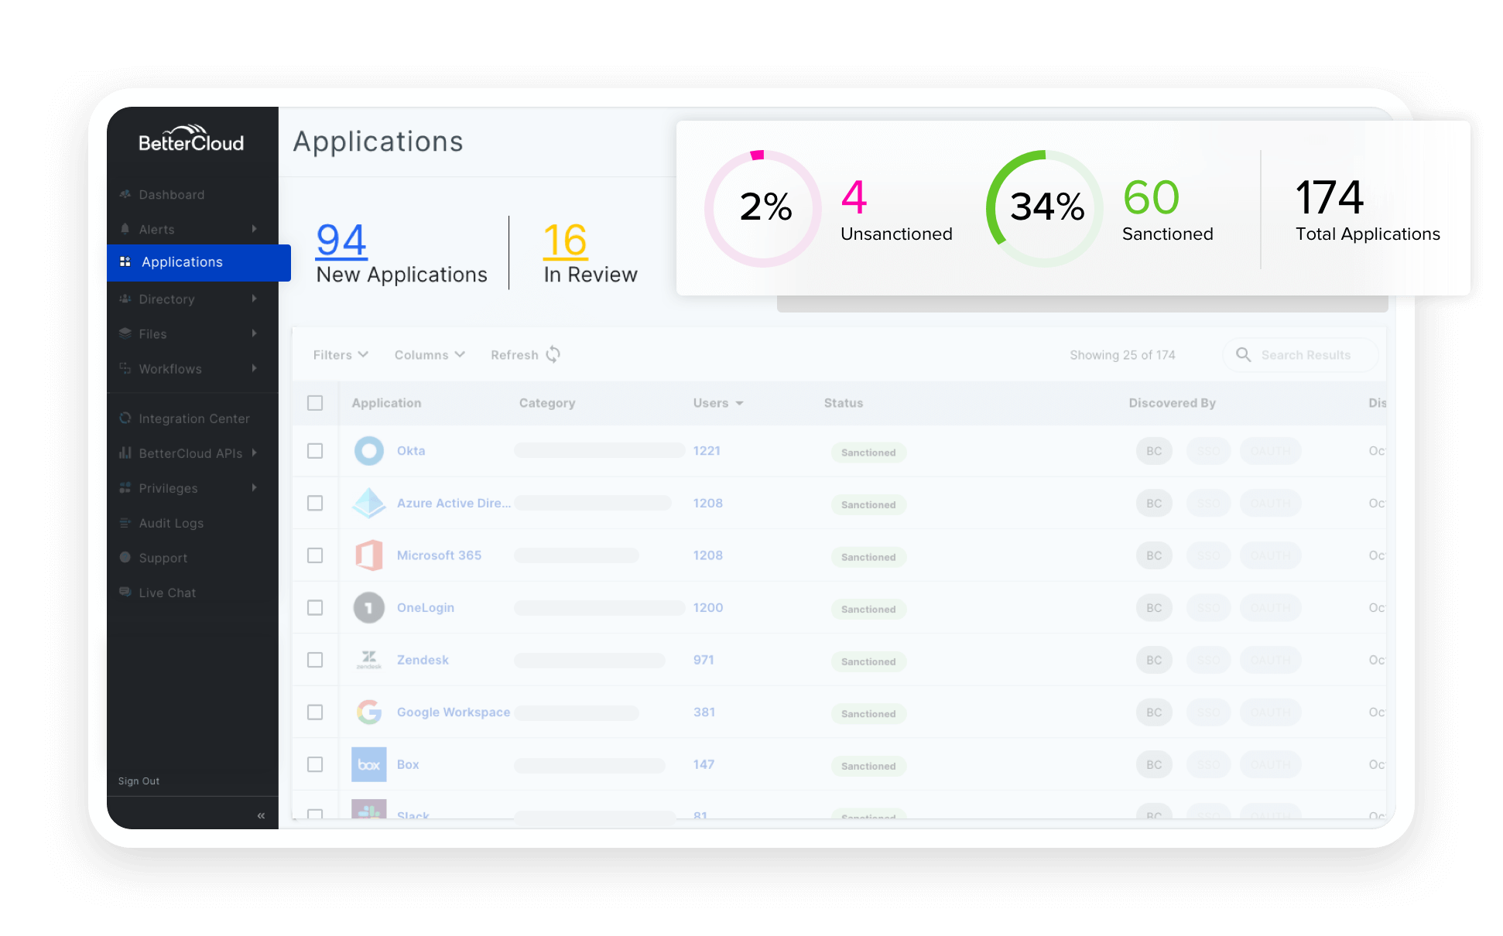Click the Refresh circular arrow icon

tap(553, 354)
